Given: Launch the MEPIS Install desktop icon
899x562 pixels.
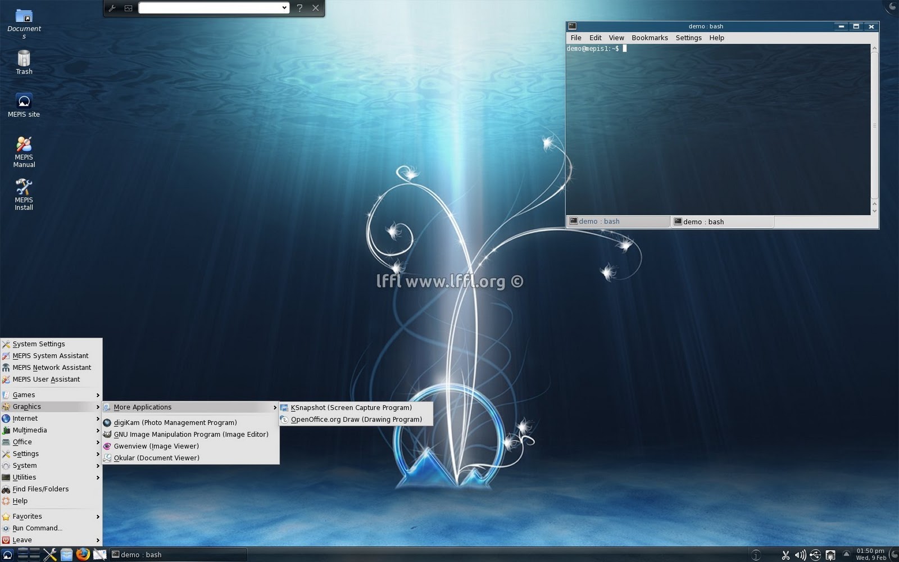Looking at the screenshot, I should coord(24,194).
